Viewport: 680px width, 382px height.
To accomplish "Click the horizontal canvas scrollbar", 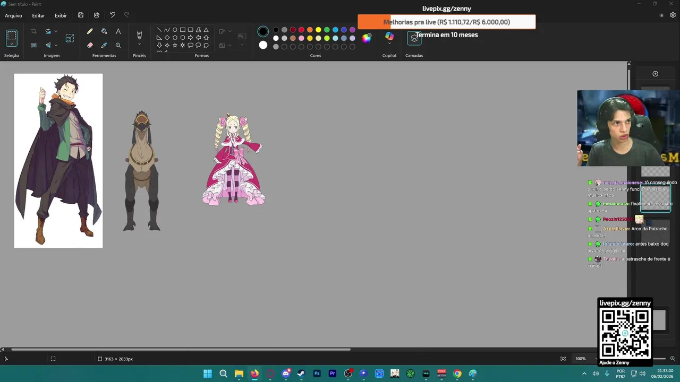I will [181, 349].
